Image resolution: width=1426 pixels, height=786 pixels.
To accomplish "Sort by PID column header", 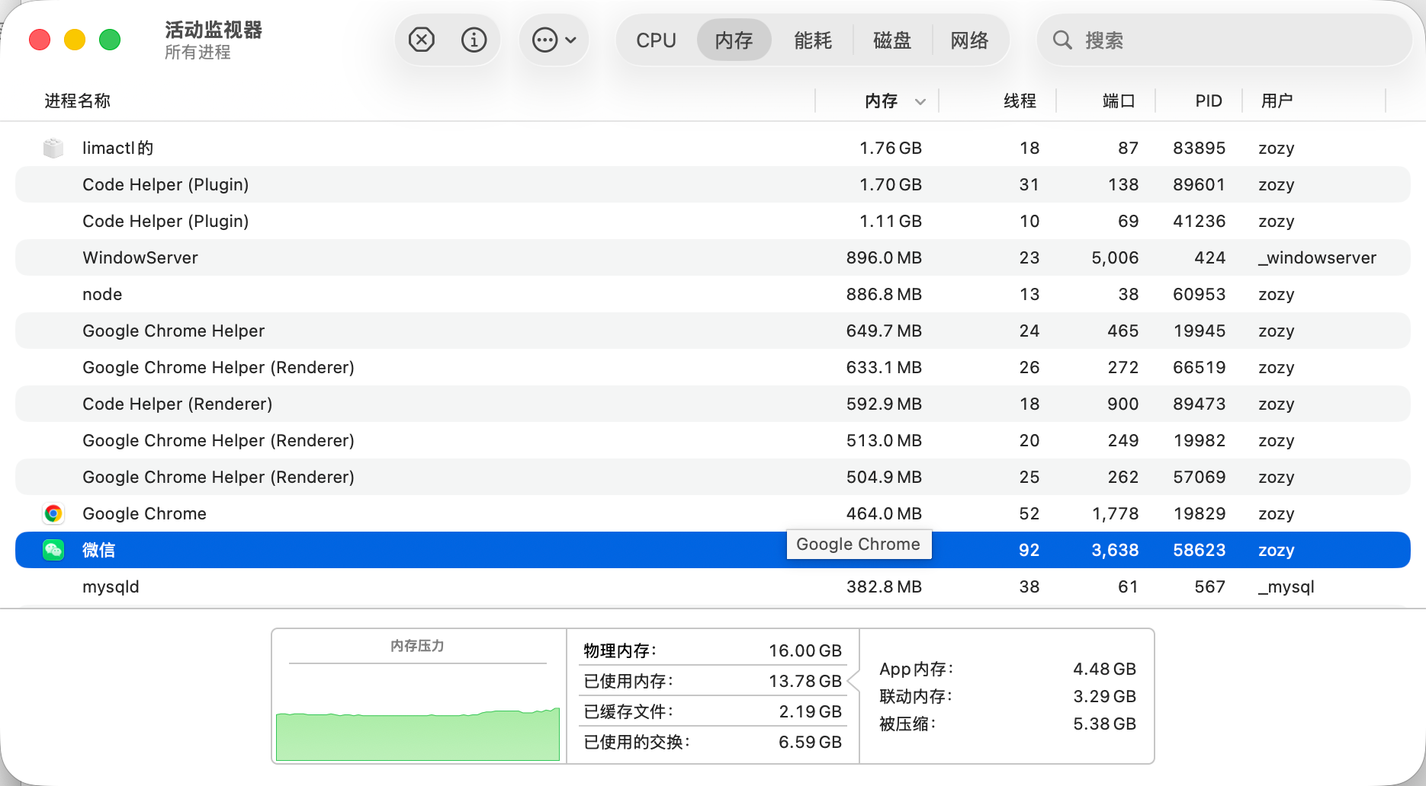I will 1209,101.
